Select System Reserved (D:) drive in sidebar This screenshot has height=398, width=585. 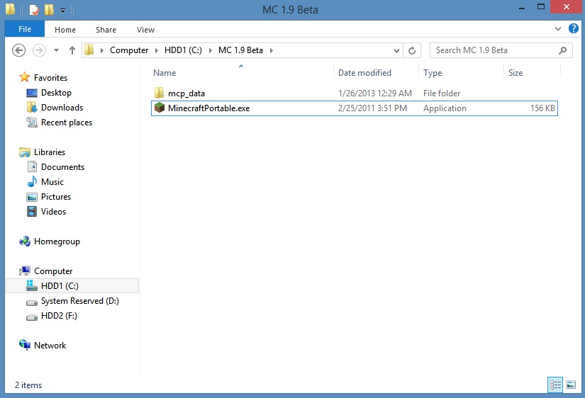point(79,301)
